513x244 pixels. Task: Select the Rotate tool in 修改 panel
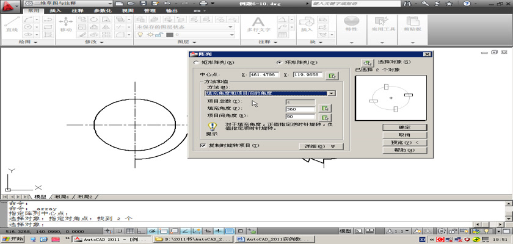coord(94,20)
